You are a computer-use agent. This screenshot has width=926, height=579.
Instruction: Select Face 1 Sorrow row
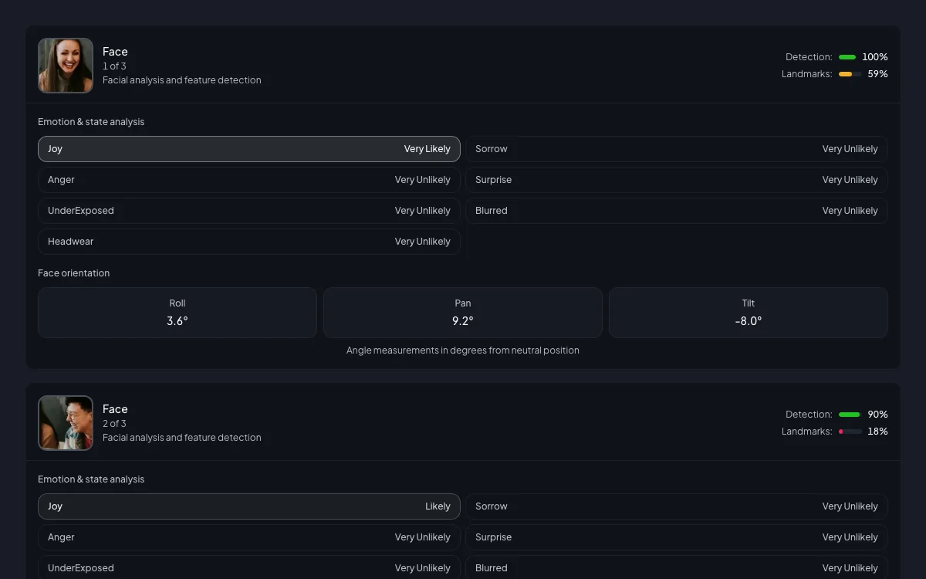[677, 149]
